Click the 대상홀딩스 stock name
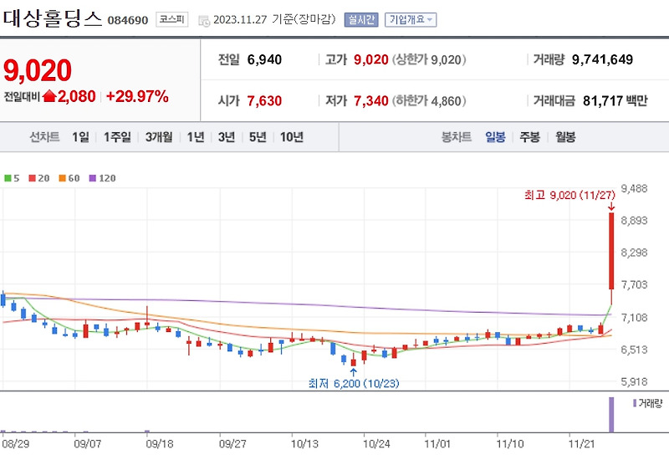Image resolution: width=669 pixels, height=465 pixels. click(x=53, y=18)
